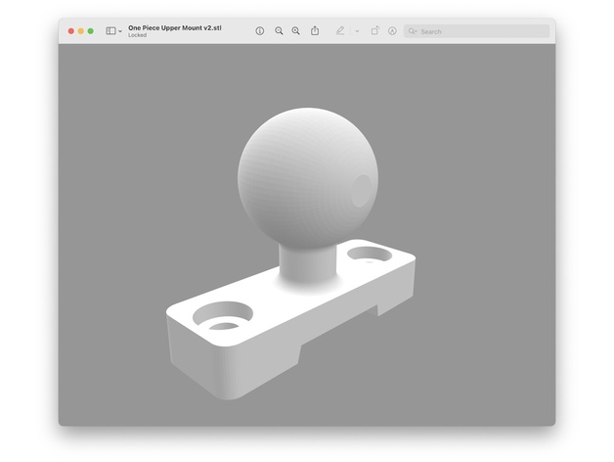Click the left countersunk hole on the model

coord(223,317)
